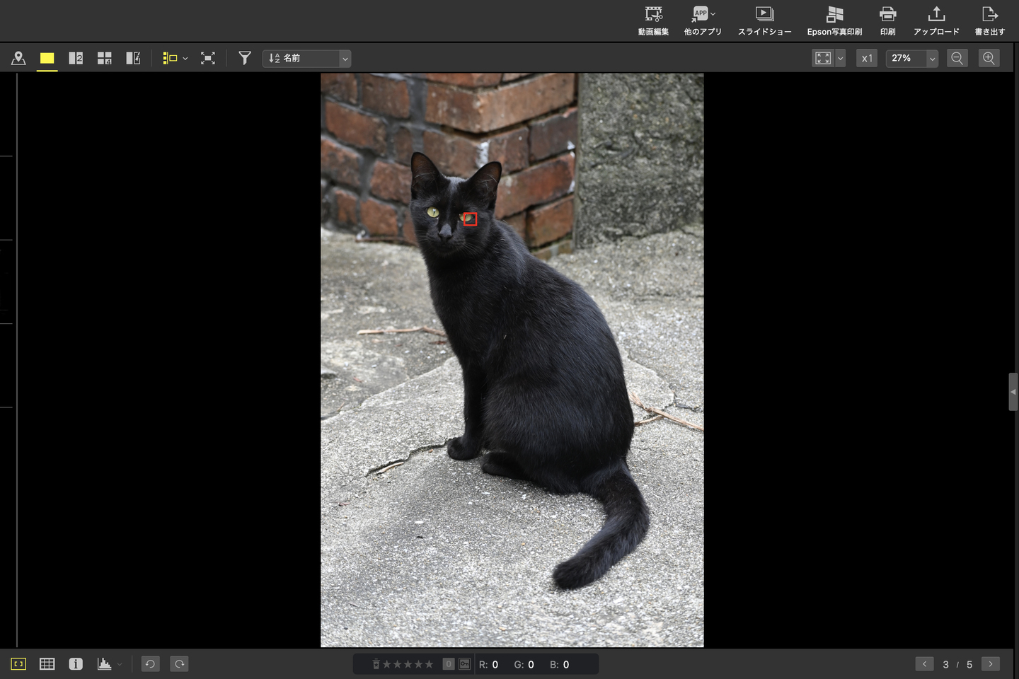Expand the 27% zoom level dropdown
The height and width of the screenshot is (679, 1019).
[932, 59]
